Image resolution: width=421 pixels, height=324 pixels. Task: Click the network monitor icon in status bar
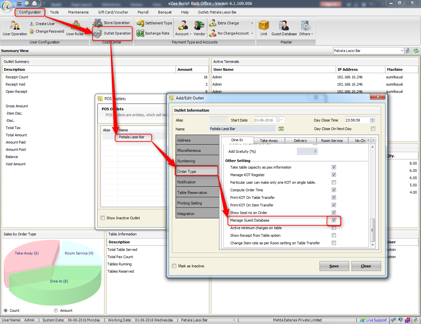(401, 320)
